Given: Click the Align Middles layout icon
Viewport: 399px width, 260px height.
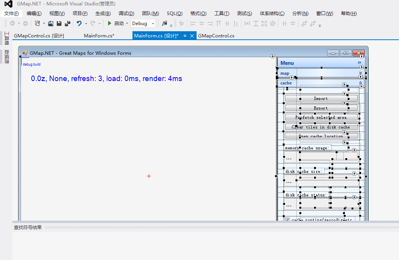Looking at the screenshot, I should click(x=227, y=24).
